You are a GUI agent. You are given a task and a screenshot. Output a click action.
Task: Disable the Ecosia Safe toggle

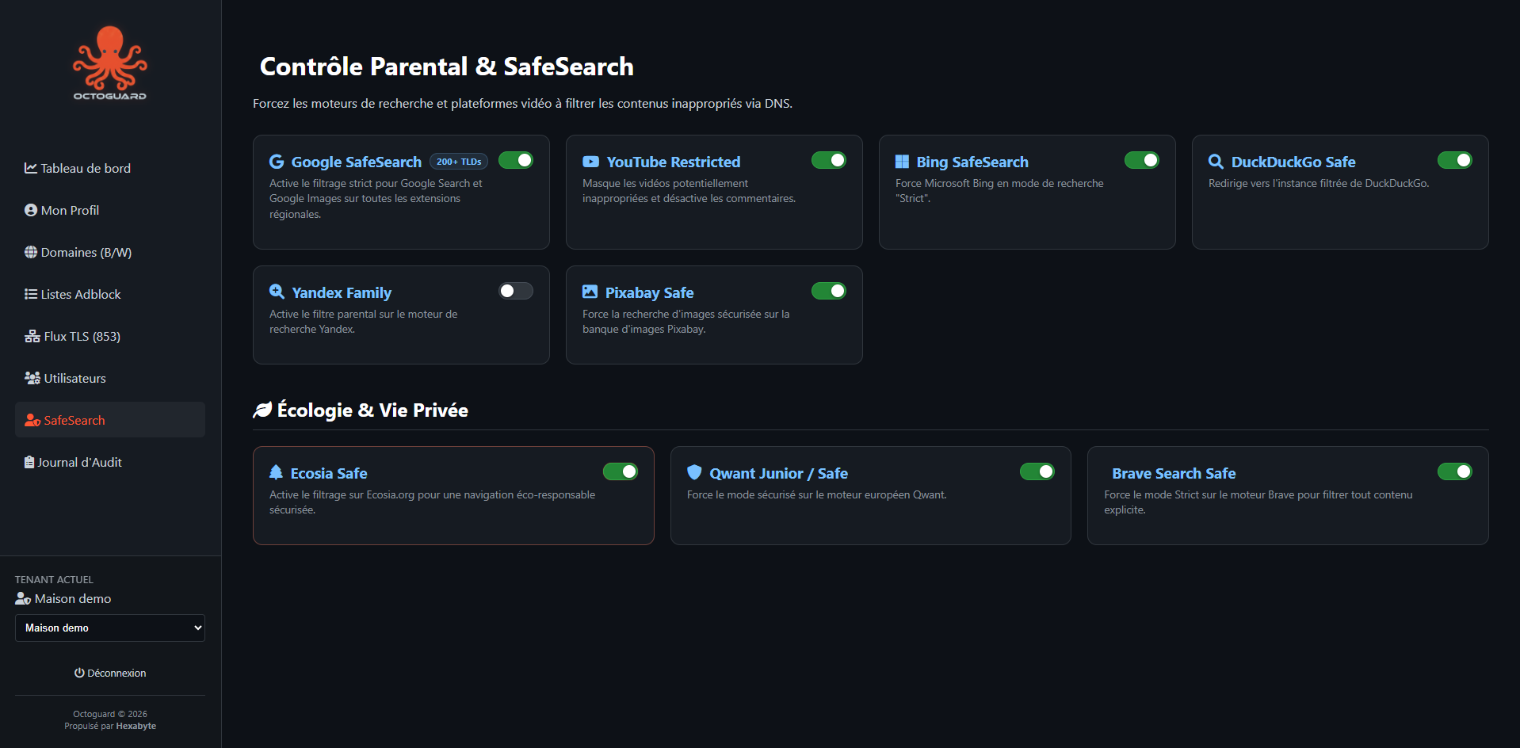tap(621, 471)
